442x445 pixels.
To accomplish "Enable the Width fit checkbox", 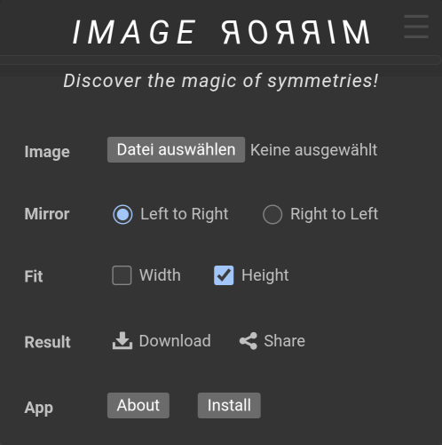I will pos(122,275).
